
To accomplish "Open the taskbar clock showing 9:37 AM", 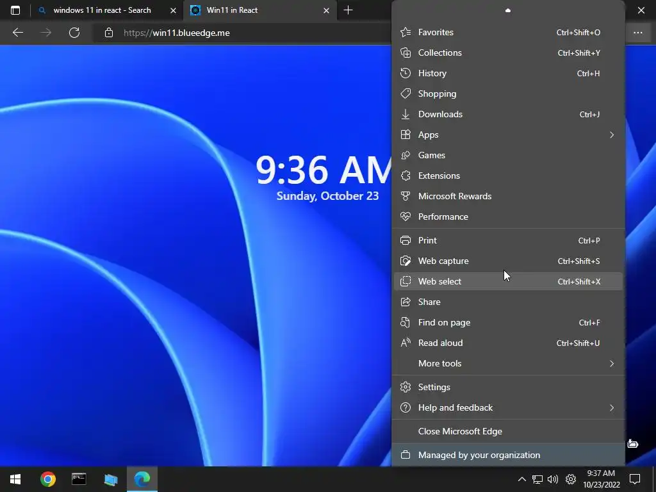I will pos(601,479).
